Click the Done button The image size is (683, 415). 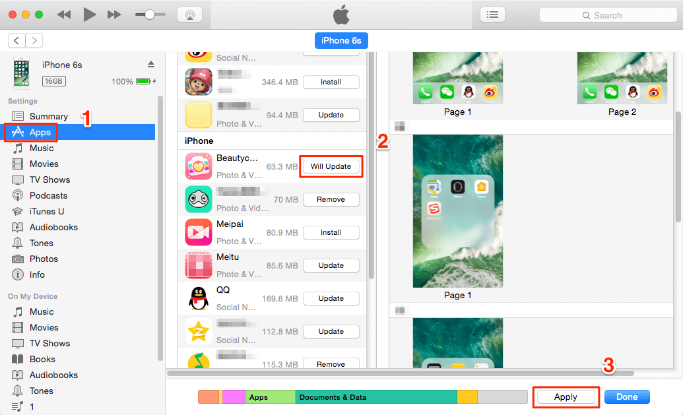pyautogui.click(x=627, y=397)
